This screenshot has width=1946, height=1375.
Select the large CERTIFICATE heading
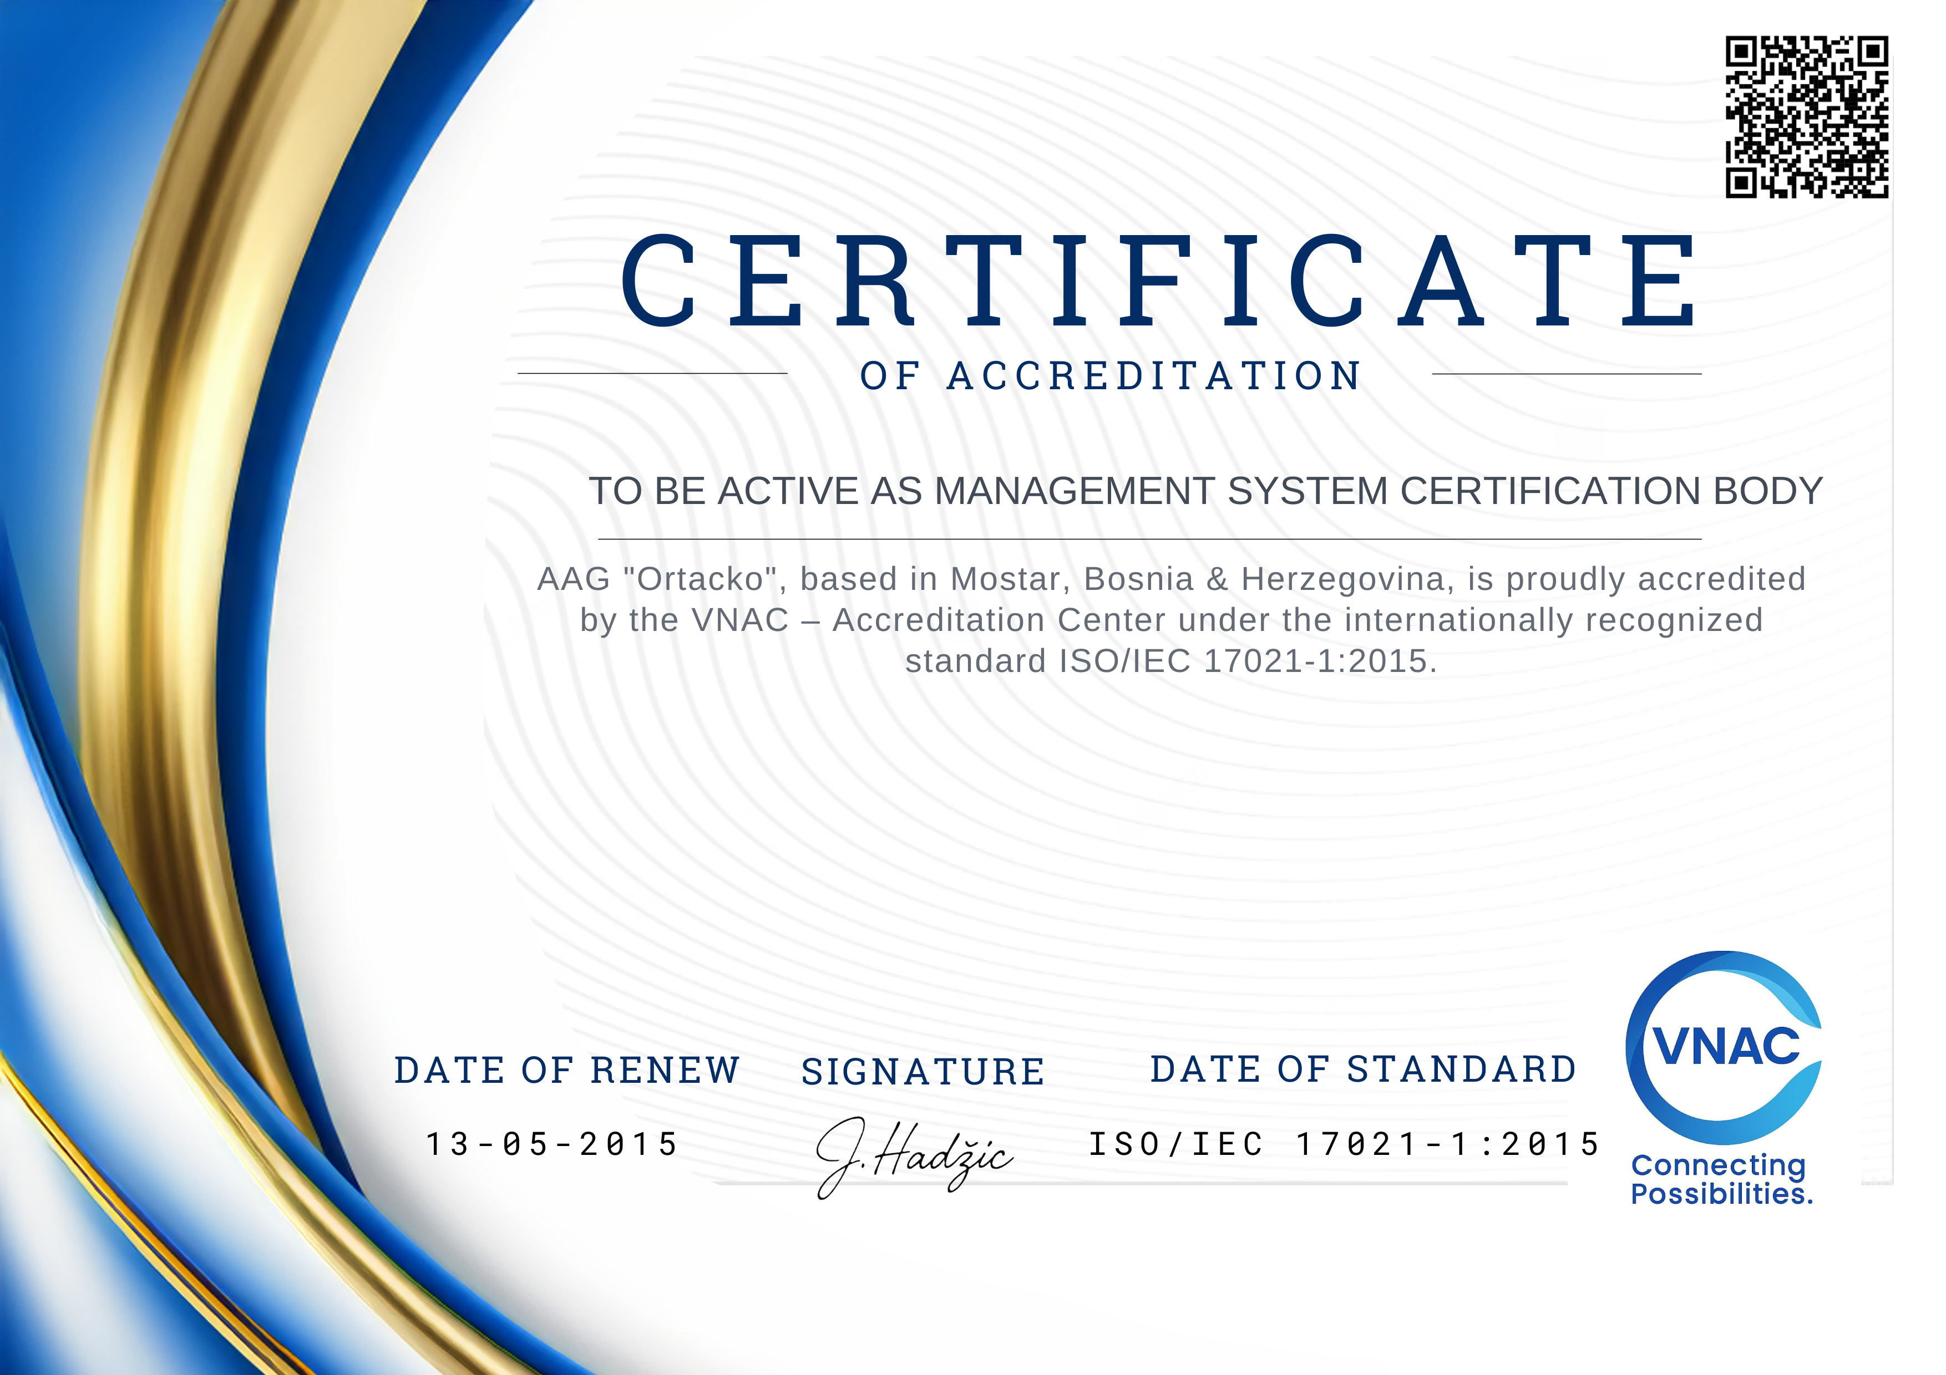click(1159, 281)
